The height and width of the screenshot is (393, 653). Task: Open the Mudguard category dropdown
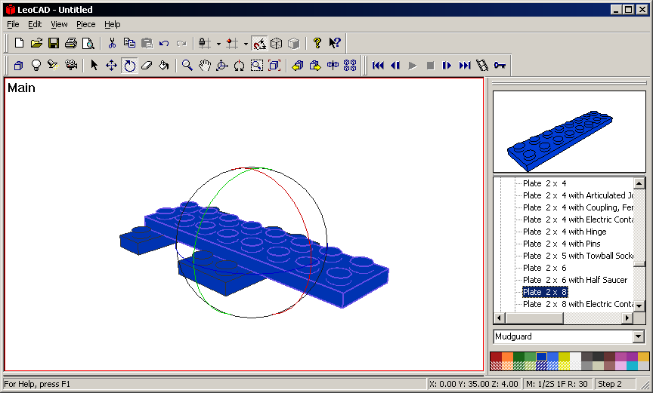click(x=639, y=336)
